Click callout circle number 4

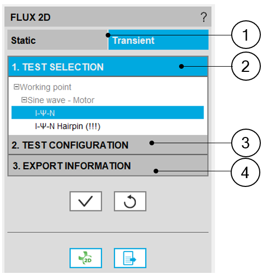[x=245, y=172]
